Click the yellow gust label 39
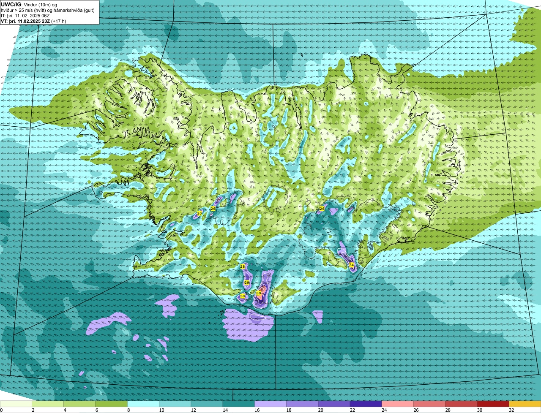This screenshot has height=413, width=541. click(259, 293)
